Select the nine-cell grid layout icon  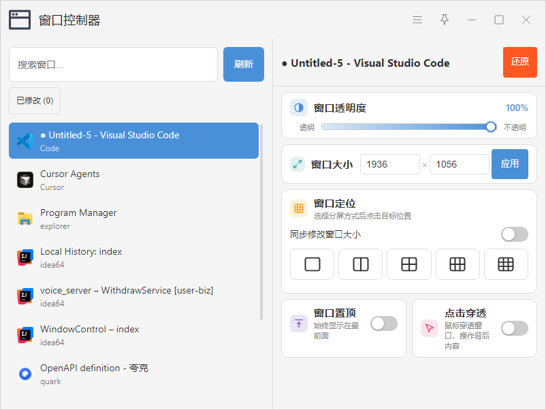click(x=506, y=264)
